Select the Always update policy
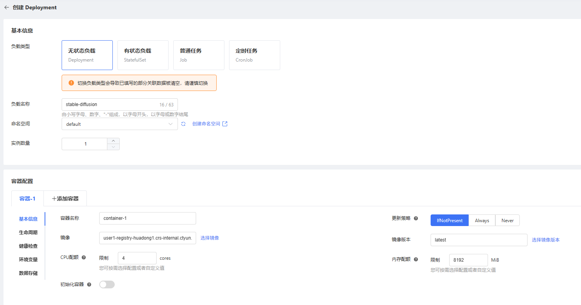 pos(482,220)
